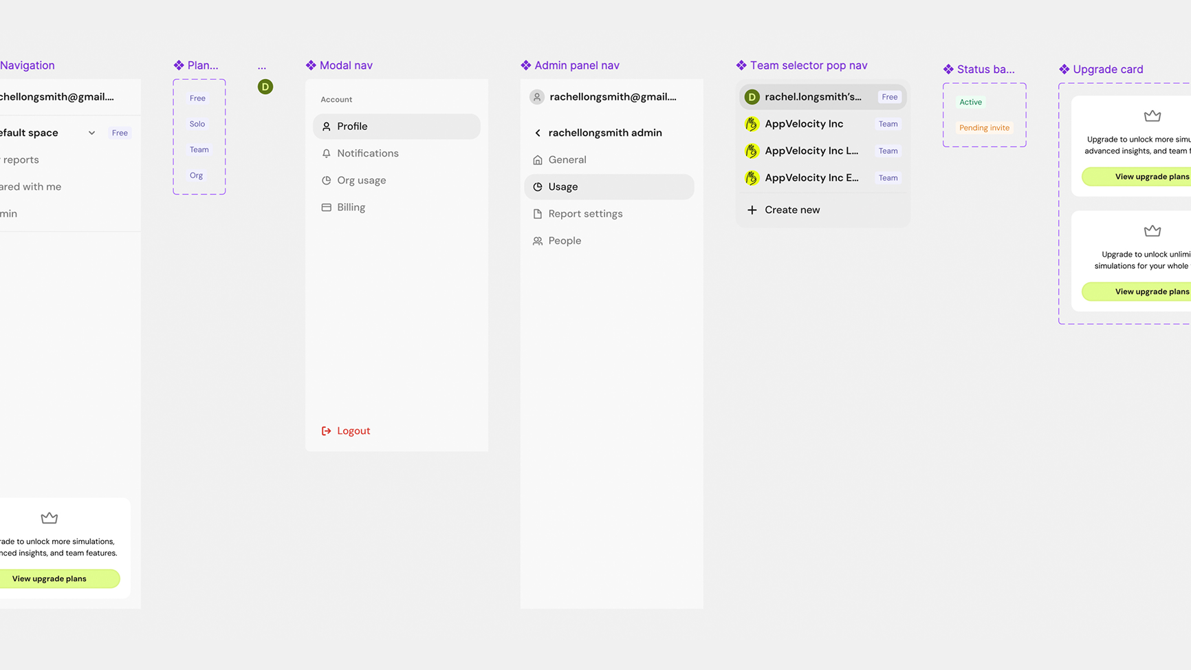Click the 'ared with me' navigation item
Viewport: 1191px width, 670px height.
point(30,186)
